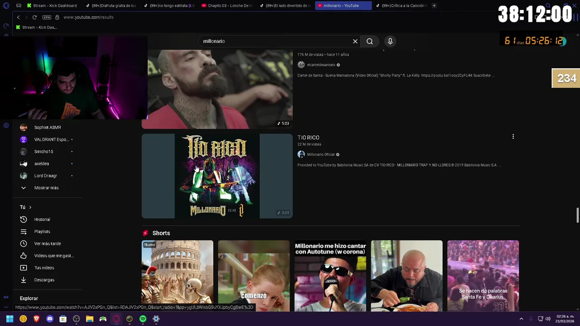Open Settings gear from the taskbar
580x326 pixels.
pos(156,319)
